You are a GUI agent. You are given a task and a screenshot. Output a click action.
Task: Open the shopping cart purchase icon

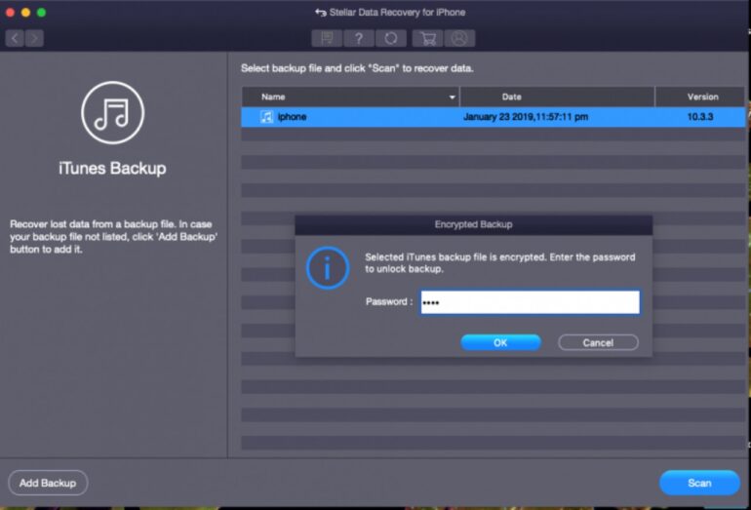pos(428,38)
